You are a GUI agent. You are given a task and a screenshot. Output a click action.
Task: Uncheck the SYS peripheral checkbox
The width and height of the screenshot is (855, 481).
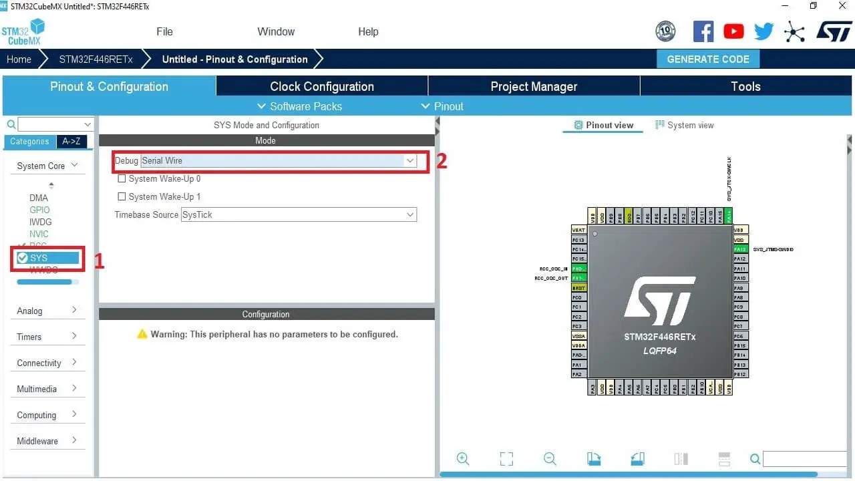tap(21, 257)
